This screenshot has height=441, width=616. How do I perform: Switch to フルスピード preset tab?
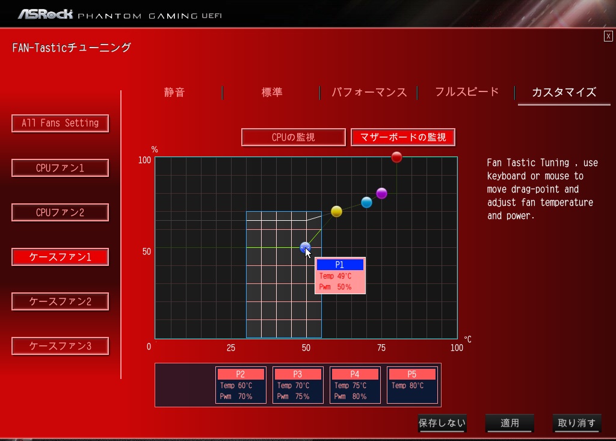tap(467, 92)
